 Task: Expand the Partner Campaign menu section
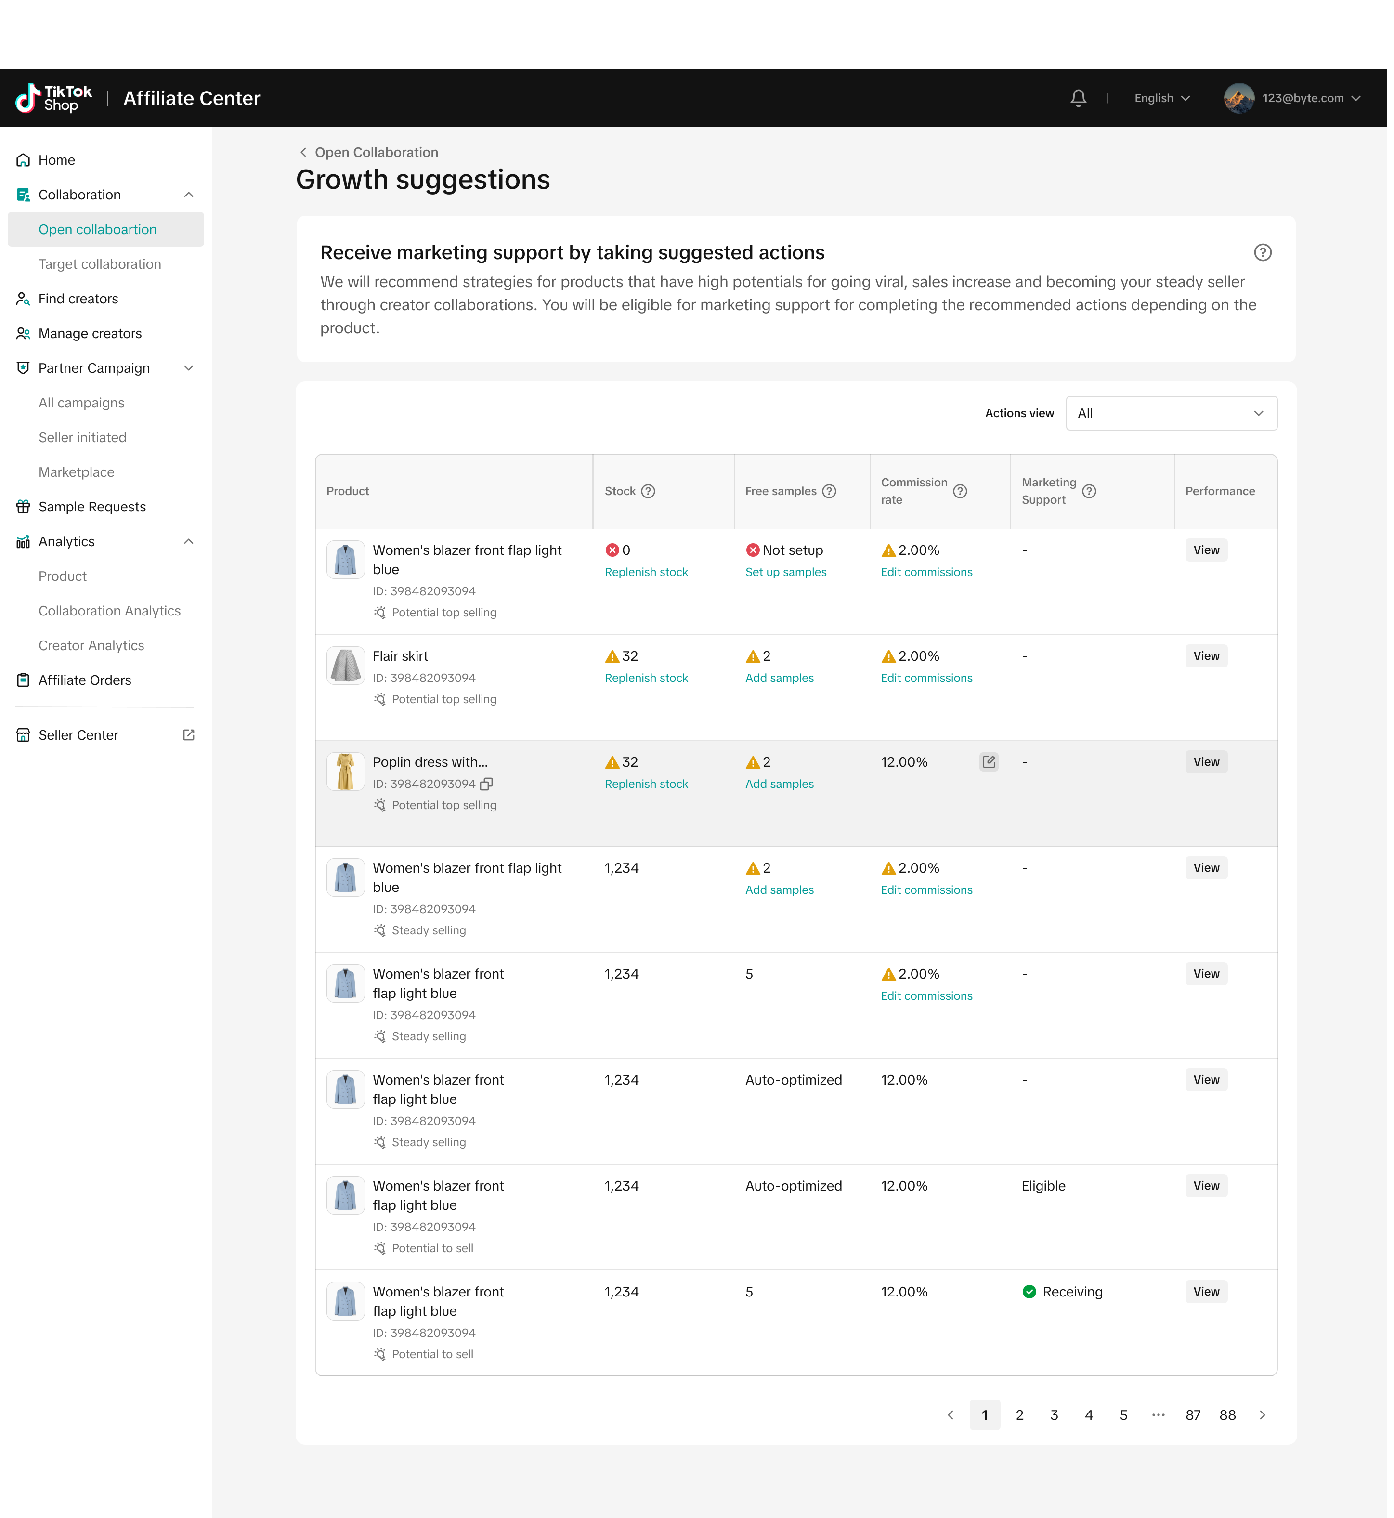click(x=189, y=368)
